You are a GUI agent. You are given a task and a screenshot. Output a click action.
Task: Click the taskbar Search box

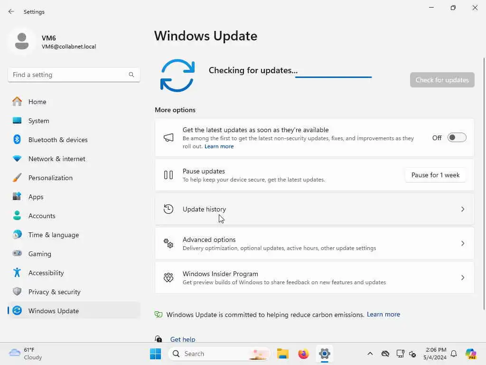[219, 354]
